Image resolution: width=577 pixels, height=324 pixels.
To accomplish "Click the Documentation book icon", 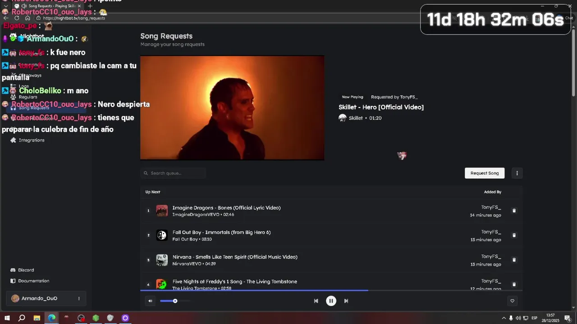I will [13, 281].
